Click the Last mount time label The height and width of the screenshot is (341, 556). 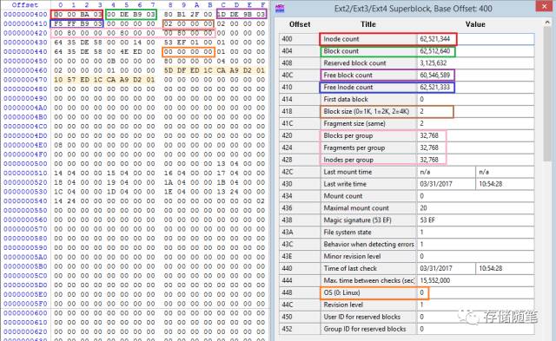click(x=347, y=172)
